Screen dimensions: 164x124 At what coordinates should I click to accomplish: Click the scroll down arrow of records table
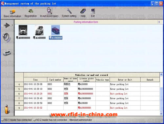161,114
